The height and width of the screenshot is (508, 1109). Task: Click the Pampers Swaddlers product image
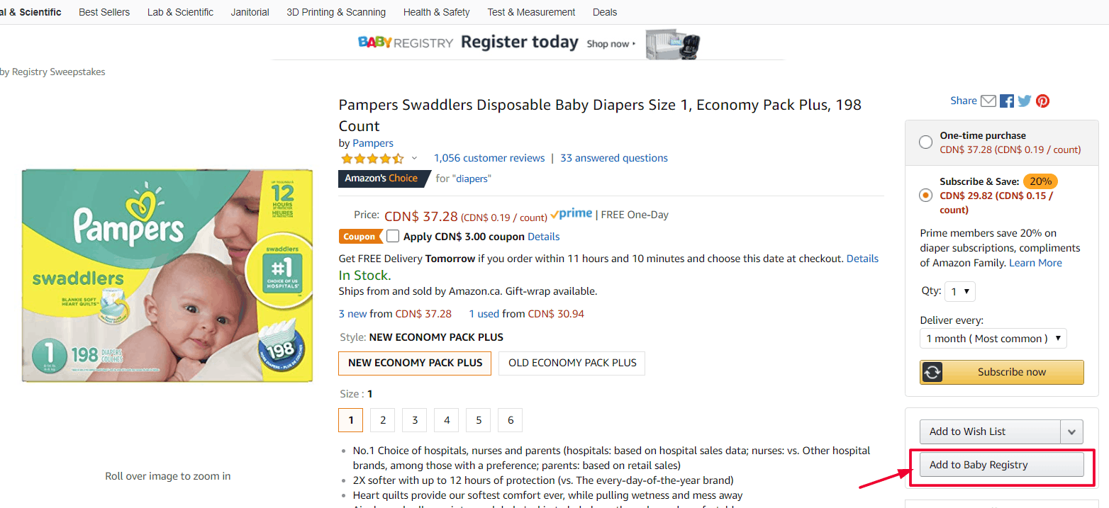(x=167, y=276)
